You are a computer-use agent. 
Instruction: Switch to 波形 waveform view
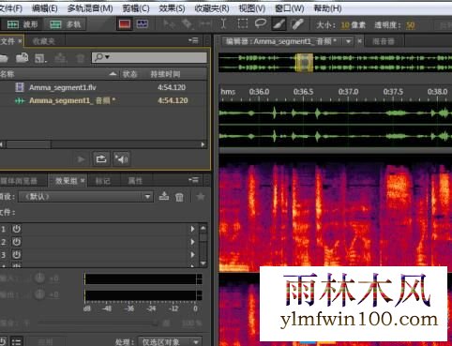pos(22,24)
